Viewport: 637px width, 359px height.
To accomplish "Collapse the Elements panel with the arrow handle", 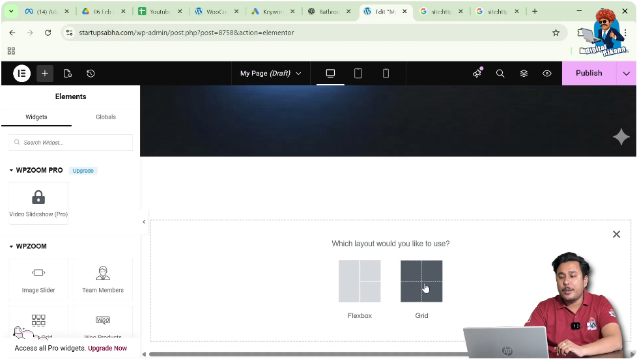I will click(x=144, y=222).
